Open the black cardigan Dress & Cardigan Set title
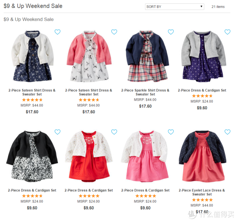This screenshot has height=221, width=236. point(32,190)
